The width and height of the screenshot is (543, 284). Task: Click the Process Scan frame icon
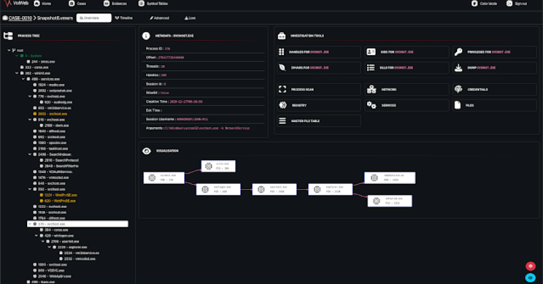[282, 90]
